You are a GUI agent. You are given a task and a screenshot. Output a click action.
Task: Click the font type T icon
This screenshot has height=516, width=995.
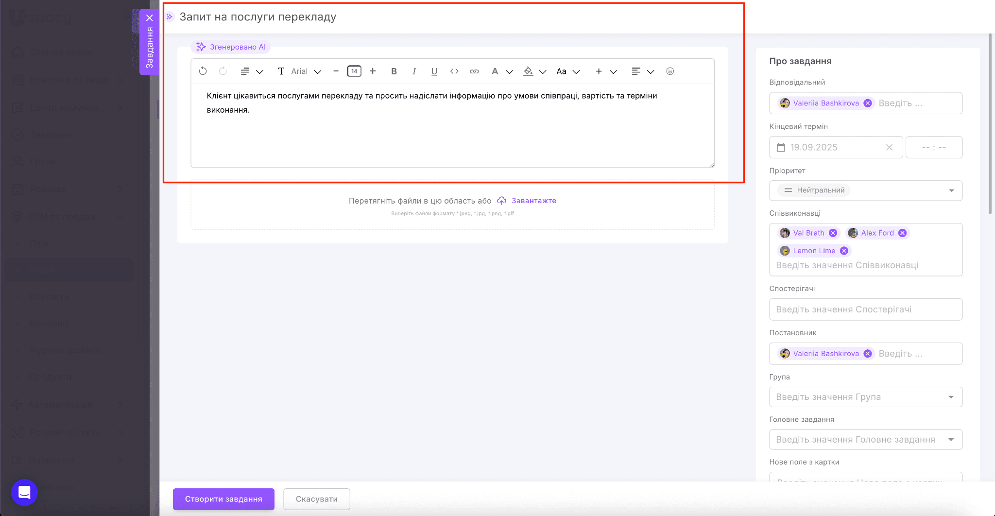281,71
